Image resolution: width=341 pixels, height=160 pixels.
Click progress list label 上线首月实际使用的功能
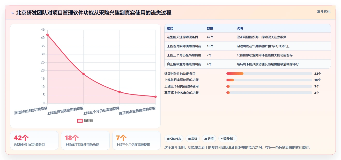click(182, 80)
